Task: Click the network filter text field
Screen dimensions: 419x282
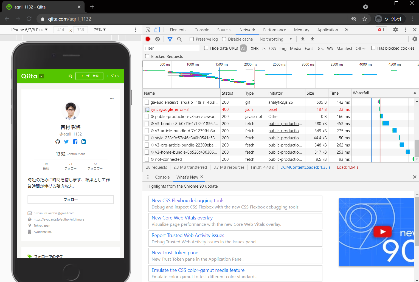Action: click(x=171, y=48)
